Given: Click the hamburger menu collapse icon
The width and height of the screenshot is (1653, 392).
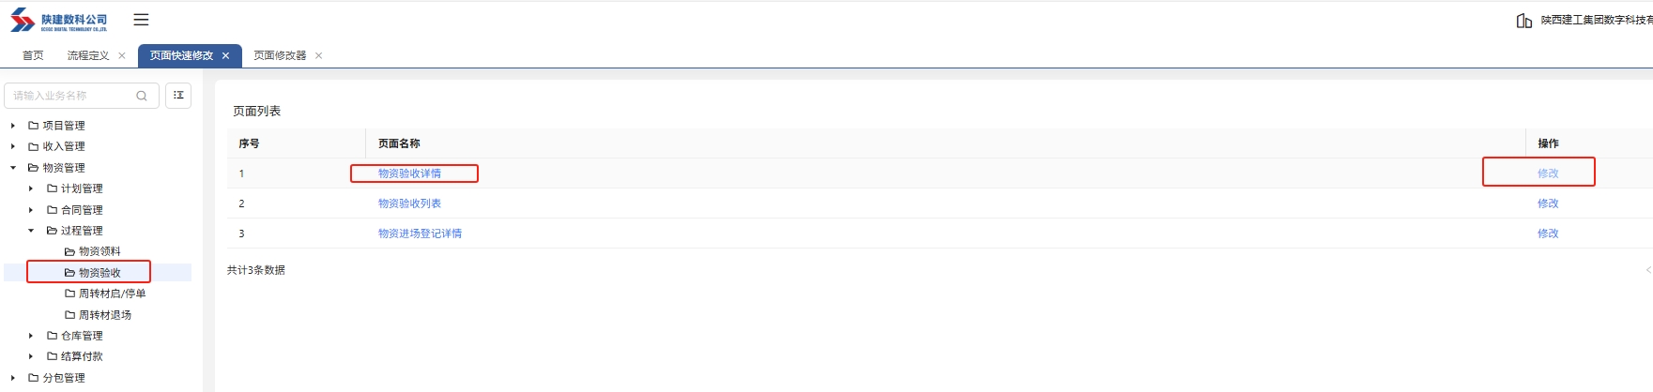Looking at the screenshot, I should tap(141, 20).
